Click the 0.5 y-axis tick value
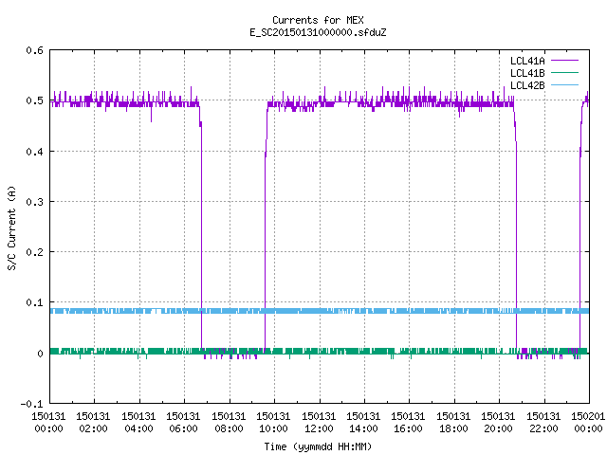Screen dimensions: 607x455 click(34, 100)
